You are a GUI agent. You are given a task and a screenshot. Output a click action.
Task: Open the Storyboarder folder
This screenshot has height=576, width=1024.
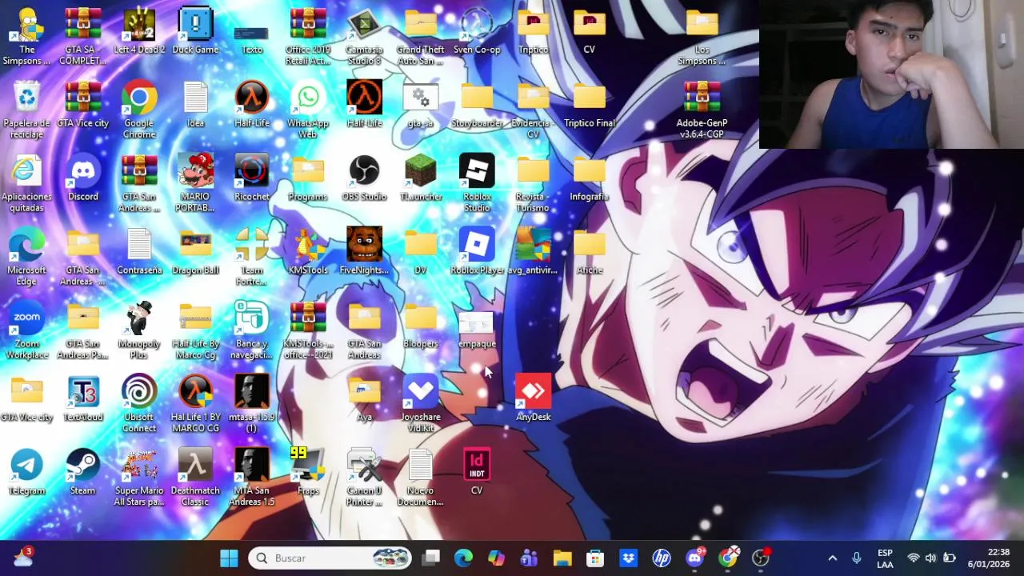(x=477, y=105)
